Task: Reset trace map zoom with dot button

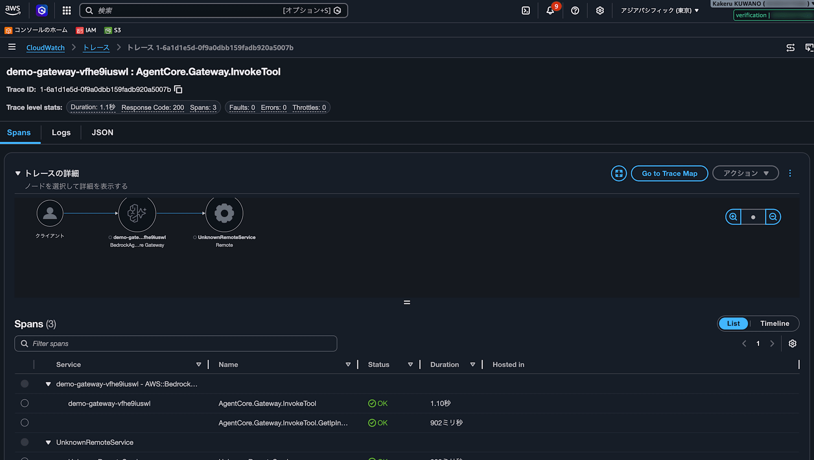Action: click(x=753, y=217)
